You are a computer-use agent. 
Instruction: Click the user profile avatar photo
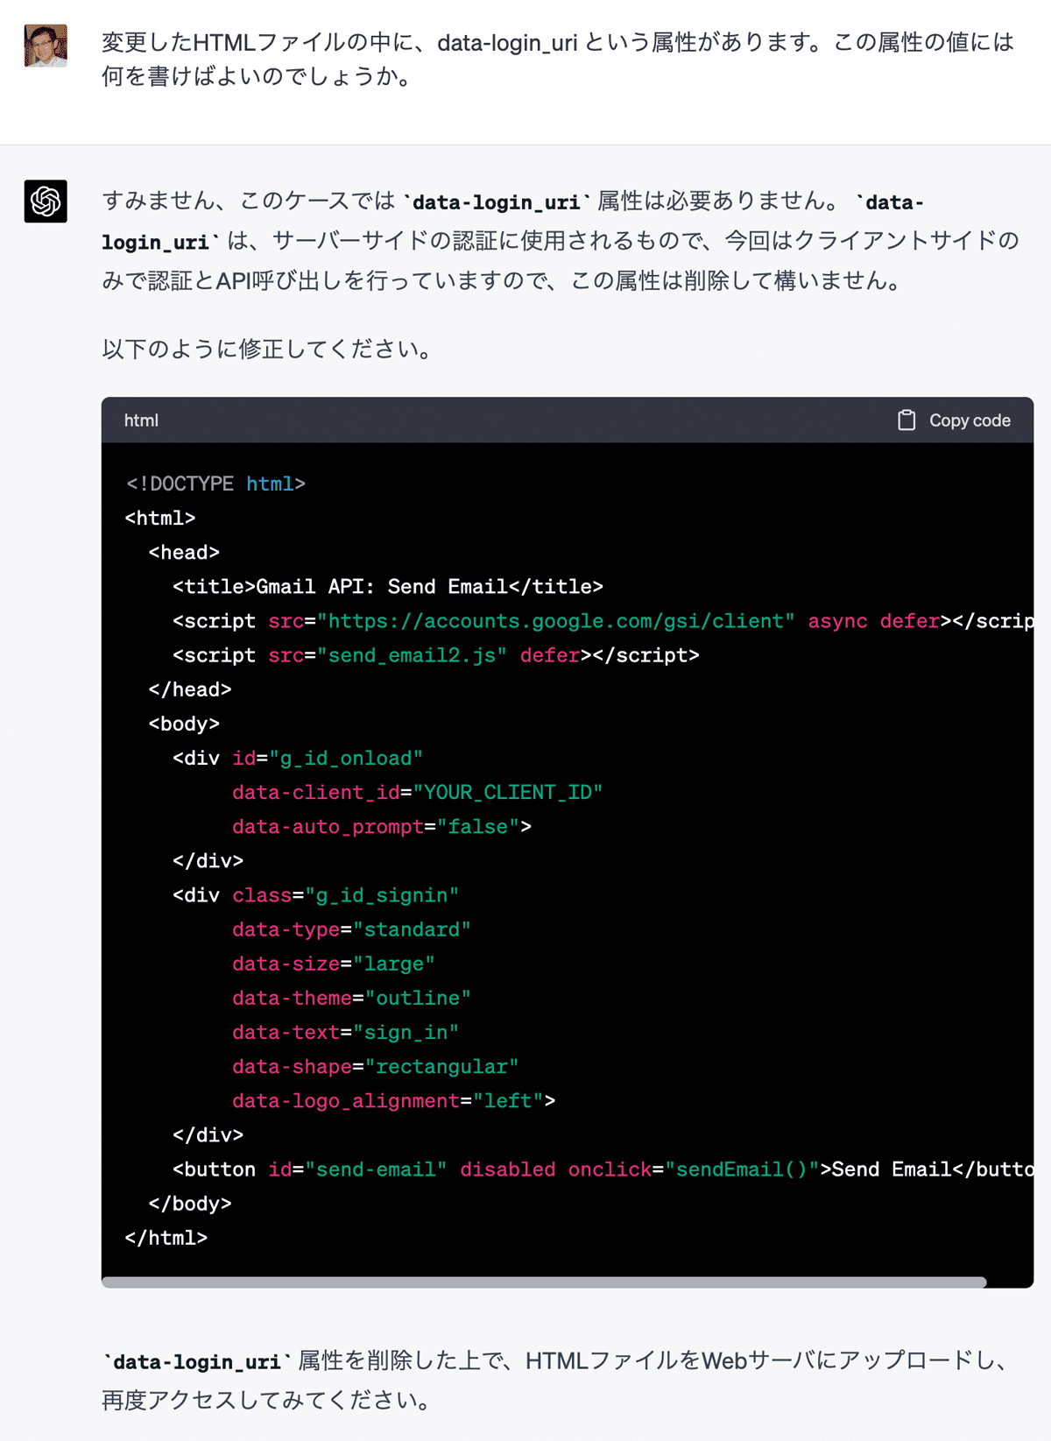coord(46,46)
